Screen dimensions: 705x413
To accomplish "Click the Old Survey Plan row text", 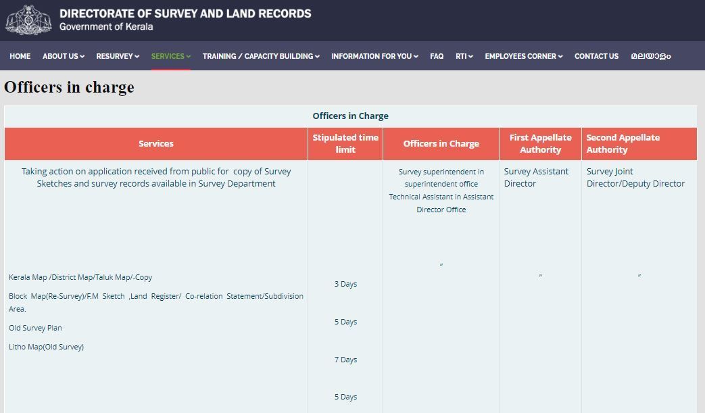I will pos(35,328).
